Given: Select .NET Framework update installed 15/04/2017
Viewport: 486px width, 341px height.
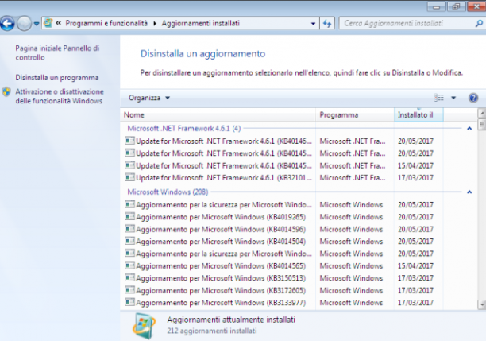Looking at the screenshot, I should pos(283,165).
